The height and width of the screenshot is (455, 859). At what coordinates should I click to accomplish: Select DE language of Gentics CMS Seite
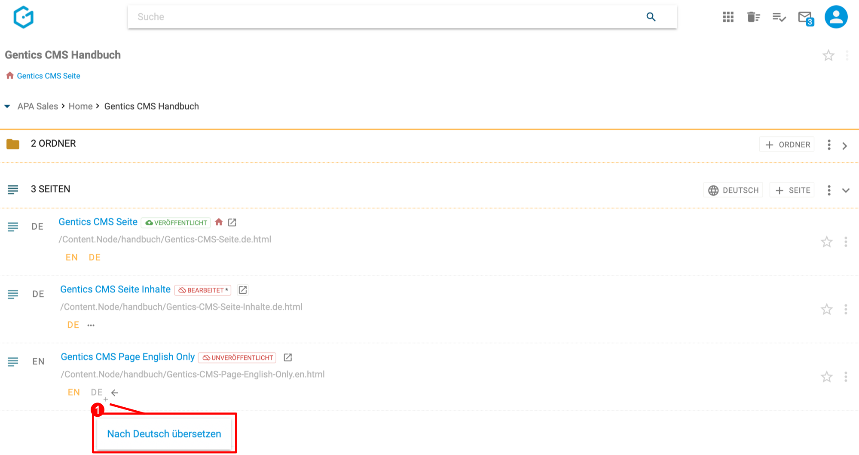(95, 257)
